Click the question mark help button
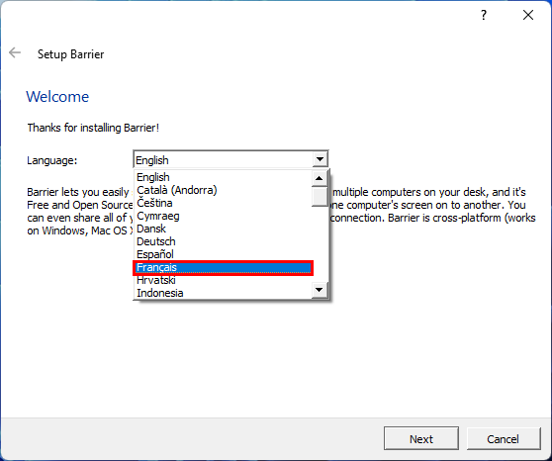 point(484,15)
